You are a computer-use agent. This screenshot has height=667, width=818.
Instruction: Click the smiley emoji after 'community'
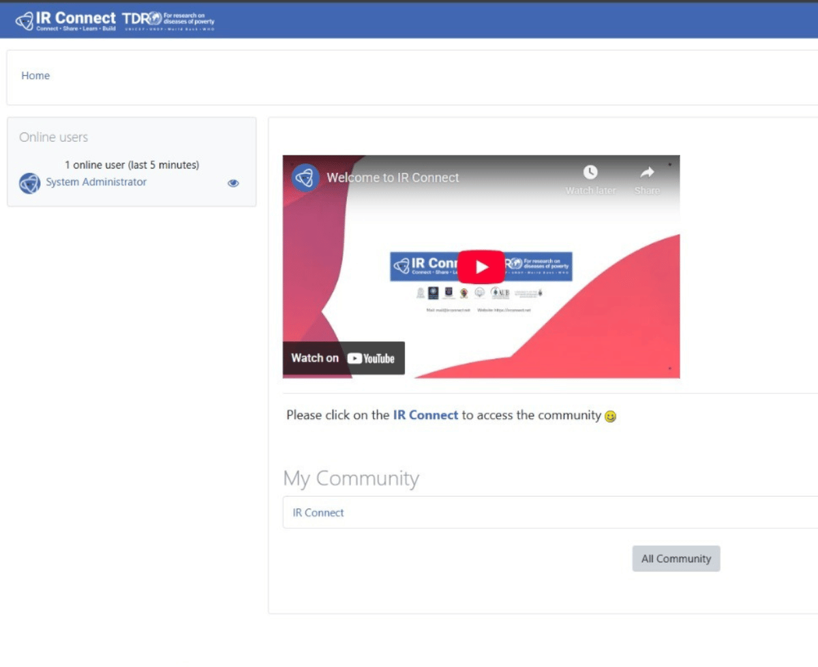611,416
